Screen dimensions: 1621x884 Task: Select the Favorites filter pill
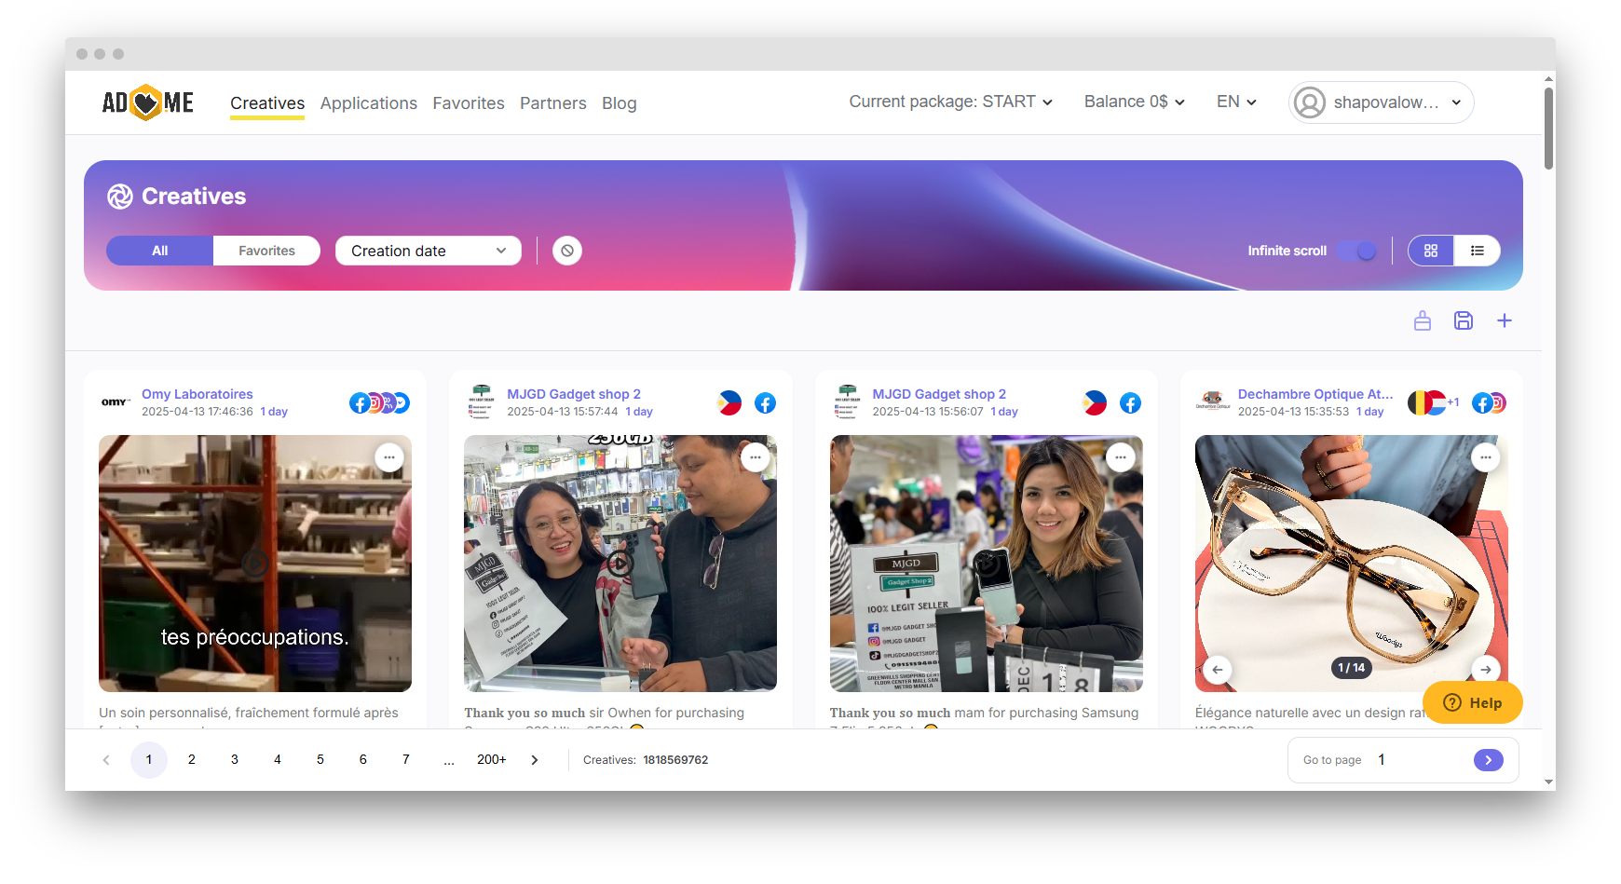pyautogui.click(x=266, y=251)
